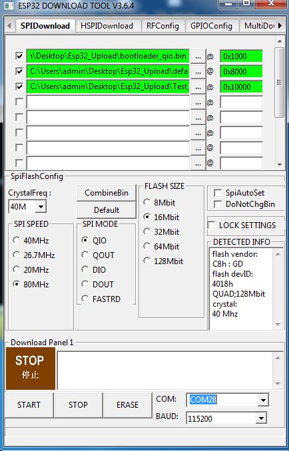Click file list scrollbar down arrow
Viewport: 289px width, 451px height.
[280, 164]
